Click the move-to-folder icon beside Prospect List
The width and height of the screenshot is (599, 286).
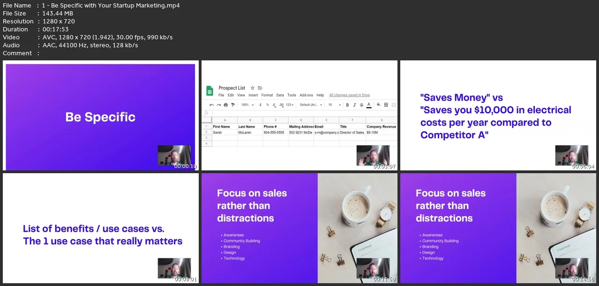260,88
